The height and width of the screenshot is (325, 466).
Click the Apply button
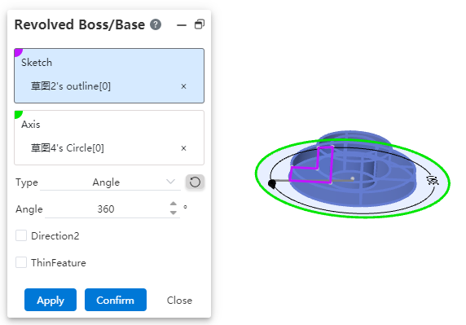(51, 300)
